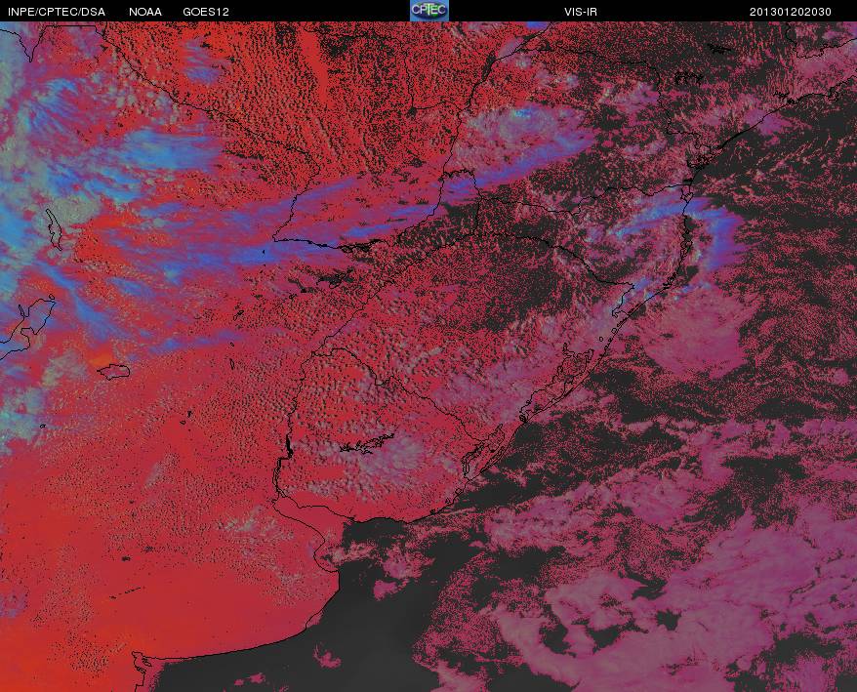Click the CPTEC logo in header

[429, 11]
